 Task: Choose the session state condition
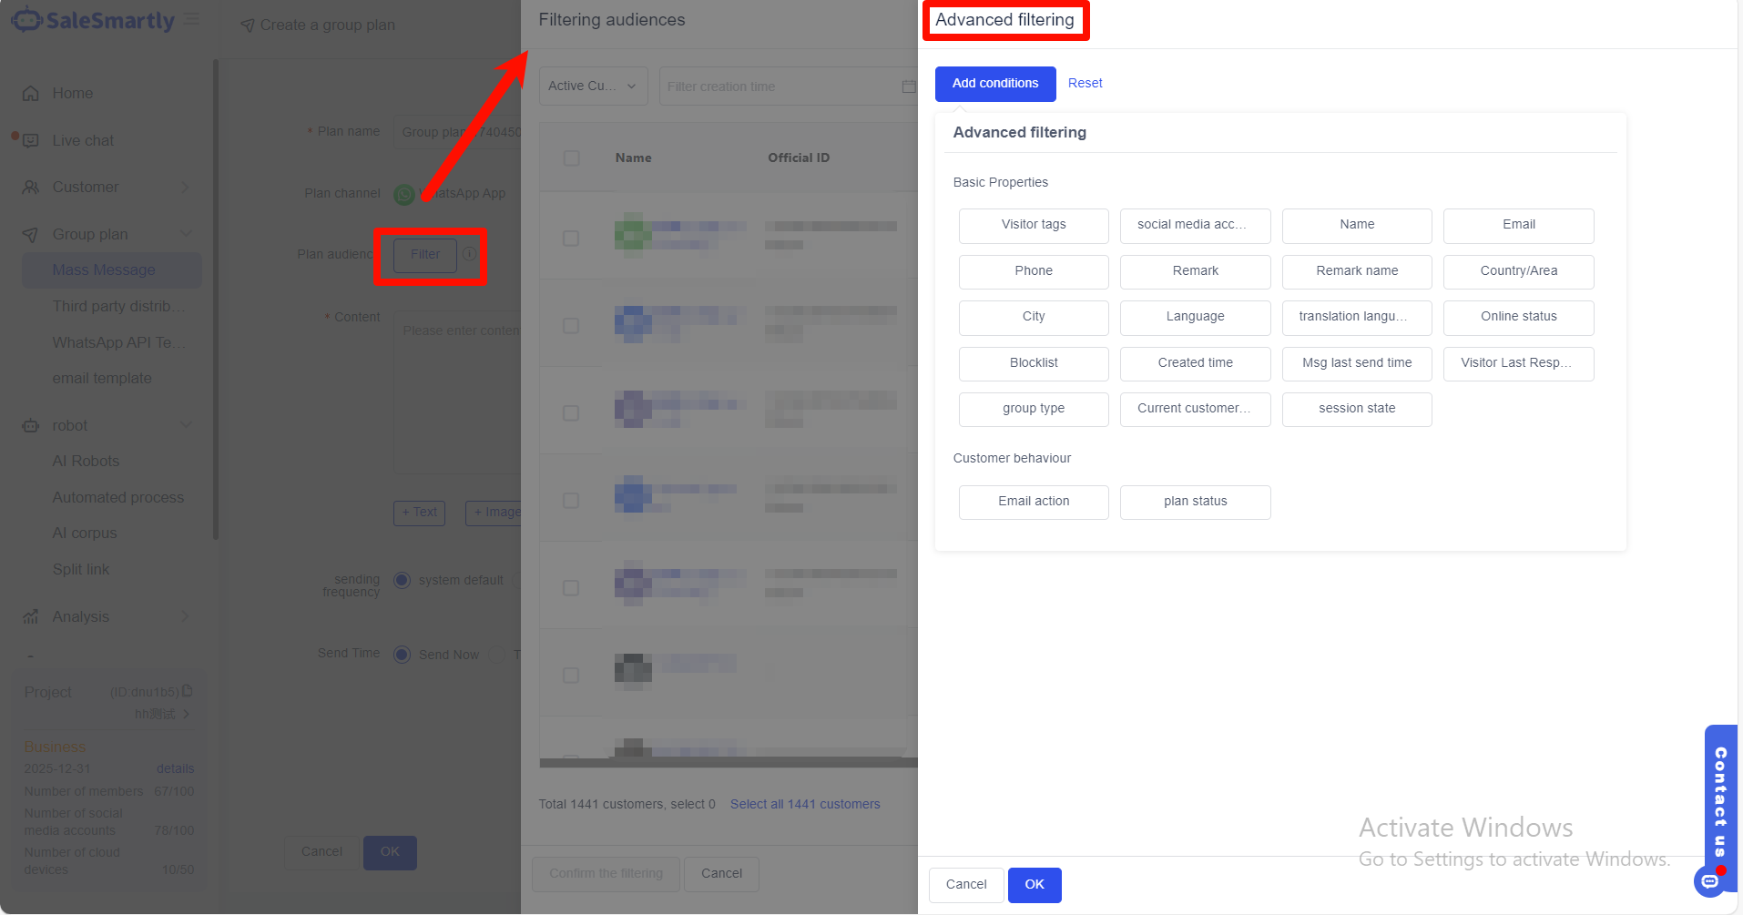click(x=1357, y=410)
